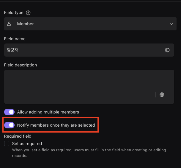Select the Member text in type dropdown
This screenshot has width=181, height=168.
tap(26, 24)
